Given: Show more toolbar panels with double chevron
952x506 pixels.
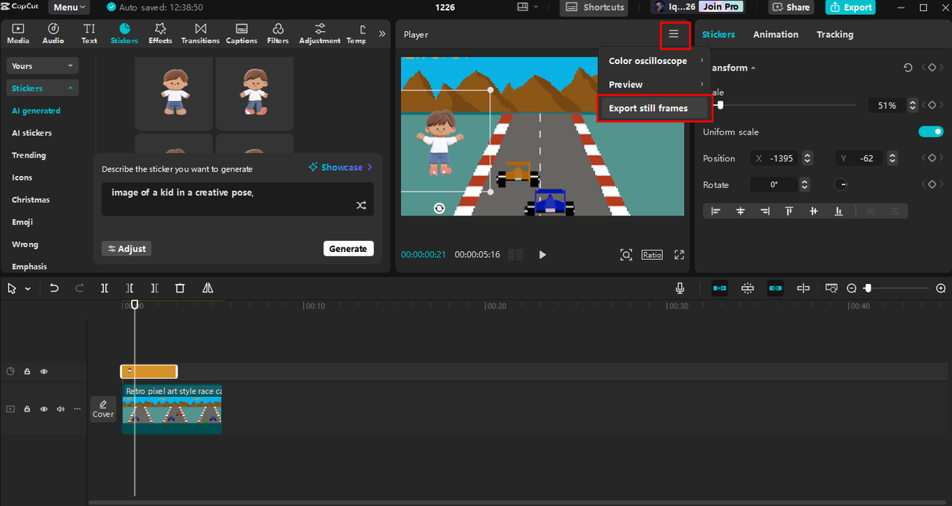Looking at the screenshot, I should coord(382,33).
